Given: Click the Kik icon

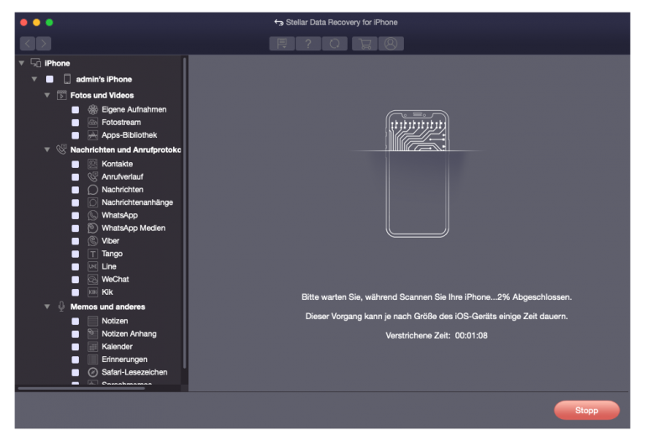Looking at the screenshot, I should pos(93,292).
